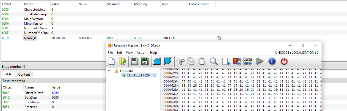Select LOCALIZATION : 0 tree item

pos(141,75)
